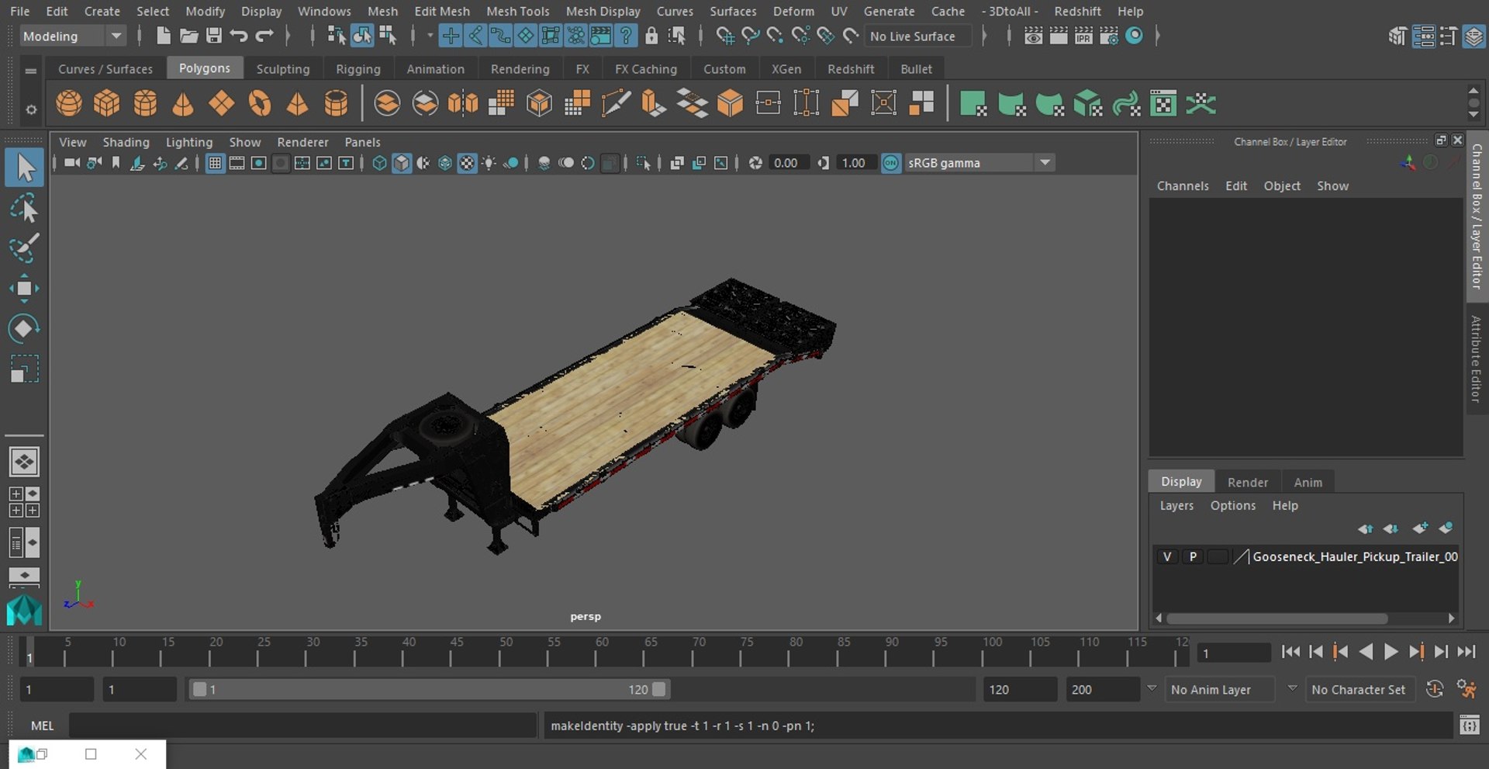Image resolution: width=1489 pixels, height=769 pixels.
Task: Click the Undo arrow icon
Action: pyautogui.click(x=239, y=36)
